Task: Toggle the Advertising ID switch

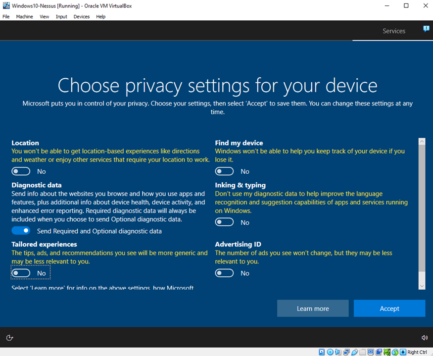Action: point(224,273)
